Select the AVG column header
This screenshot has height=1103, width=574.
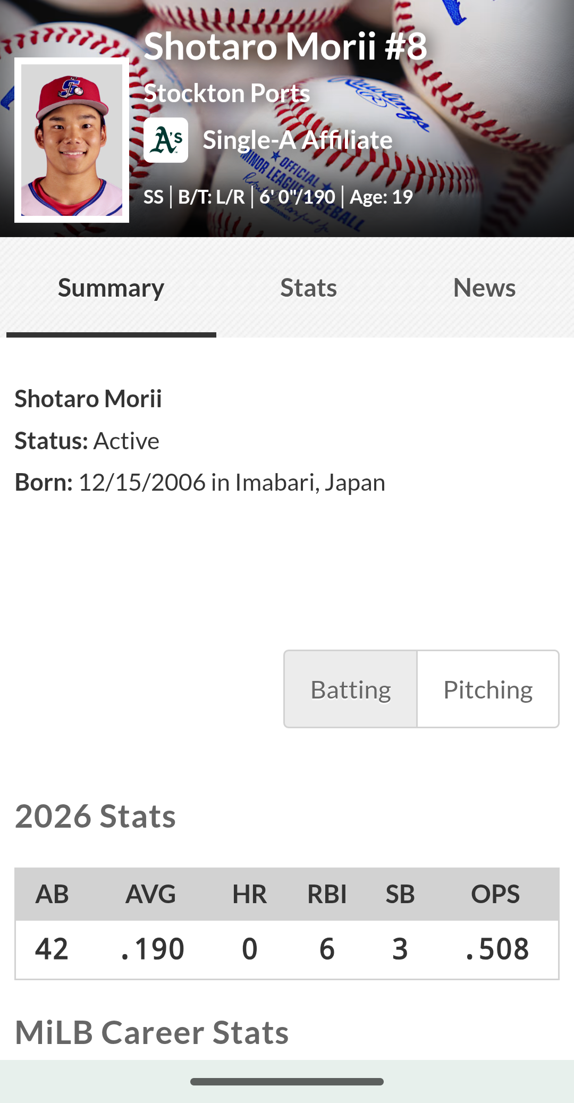151,894
